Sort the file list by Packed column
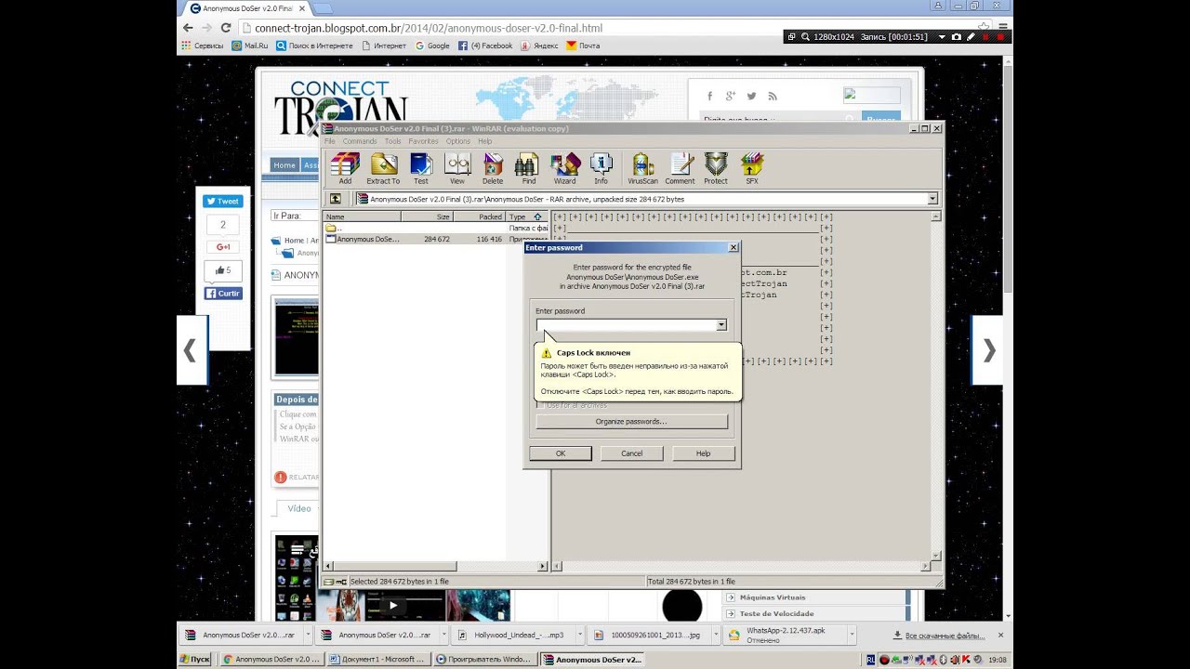Screen dimensions: 1190x669 pyautogui.click(x=479, y=216)
